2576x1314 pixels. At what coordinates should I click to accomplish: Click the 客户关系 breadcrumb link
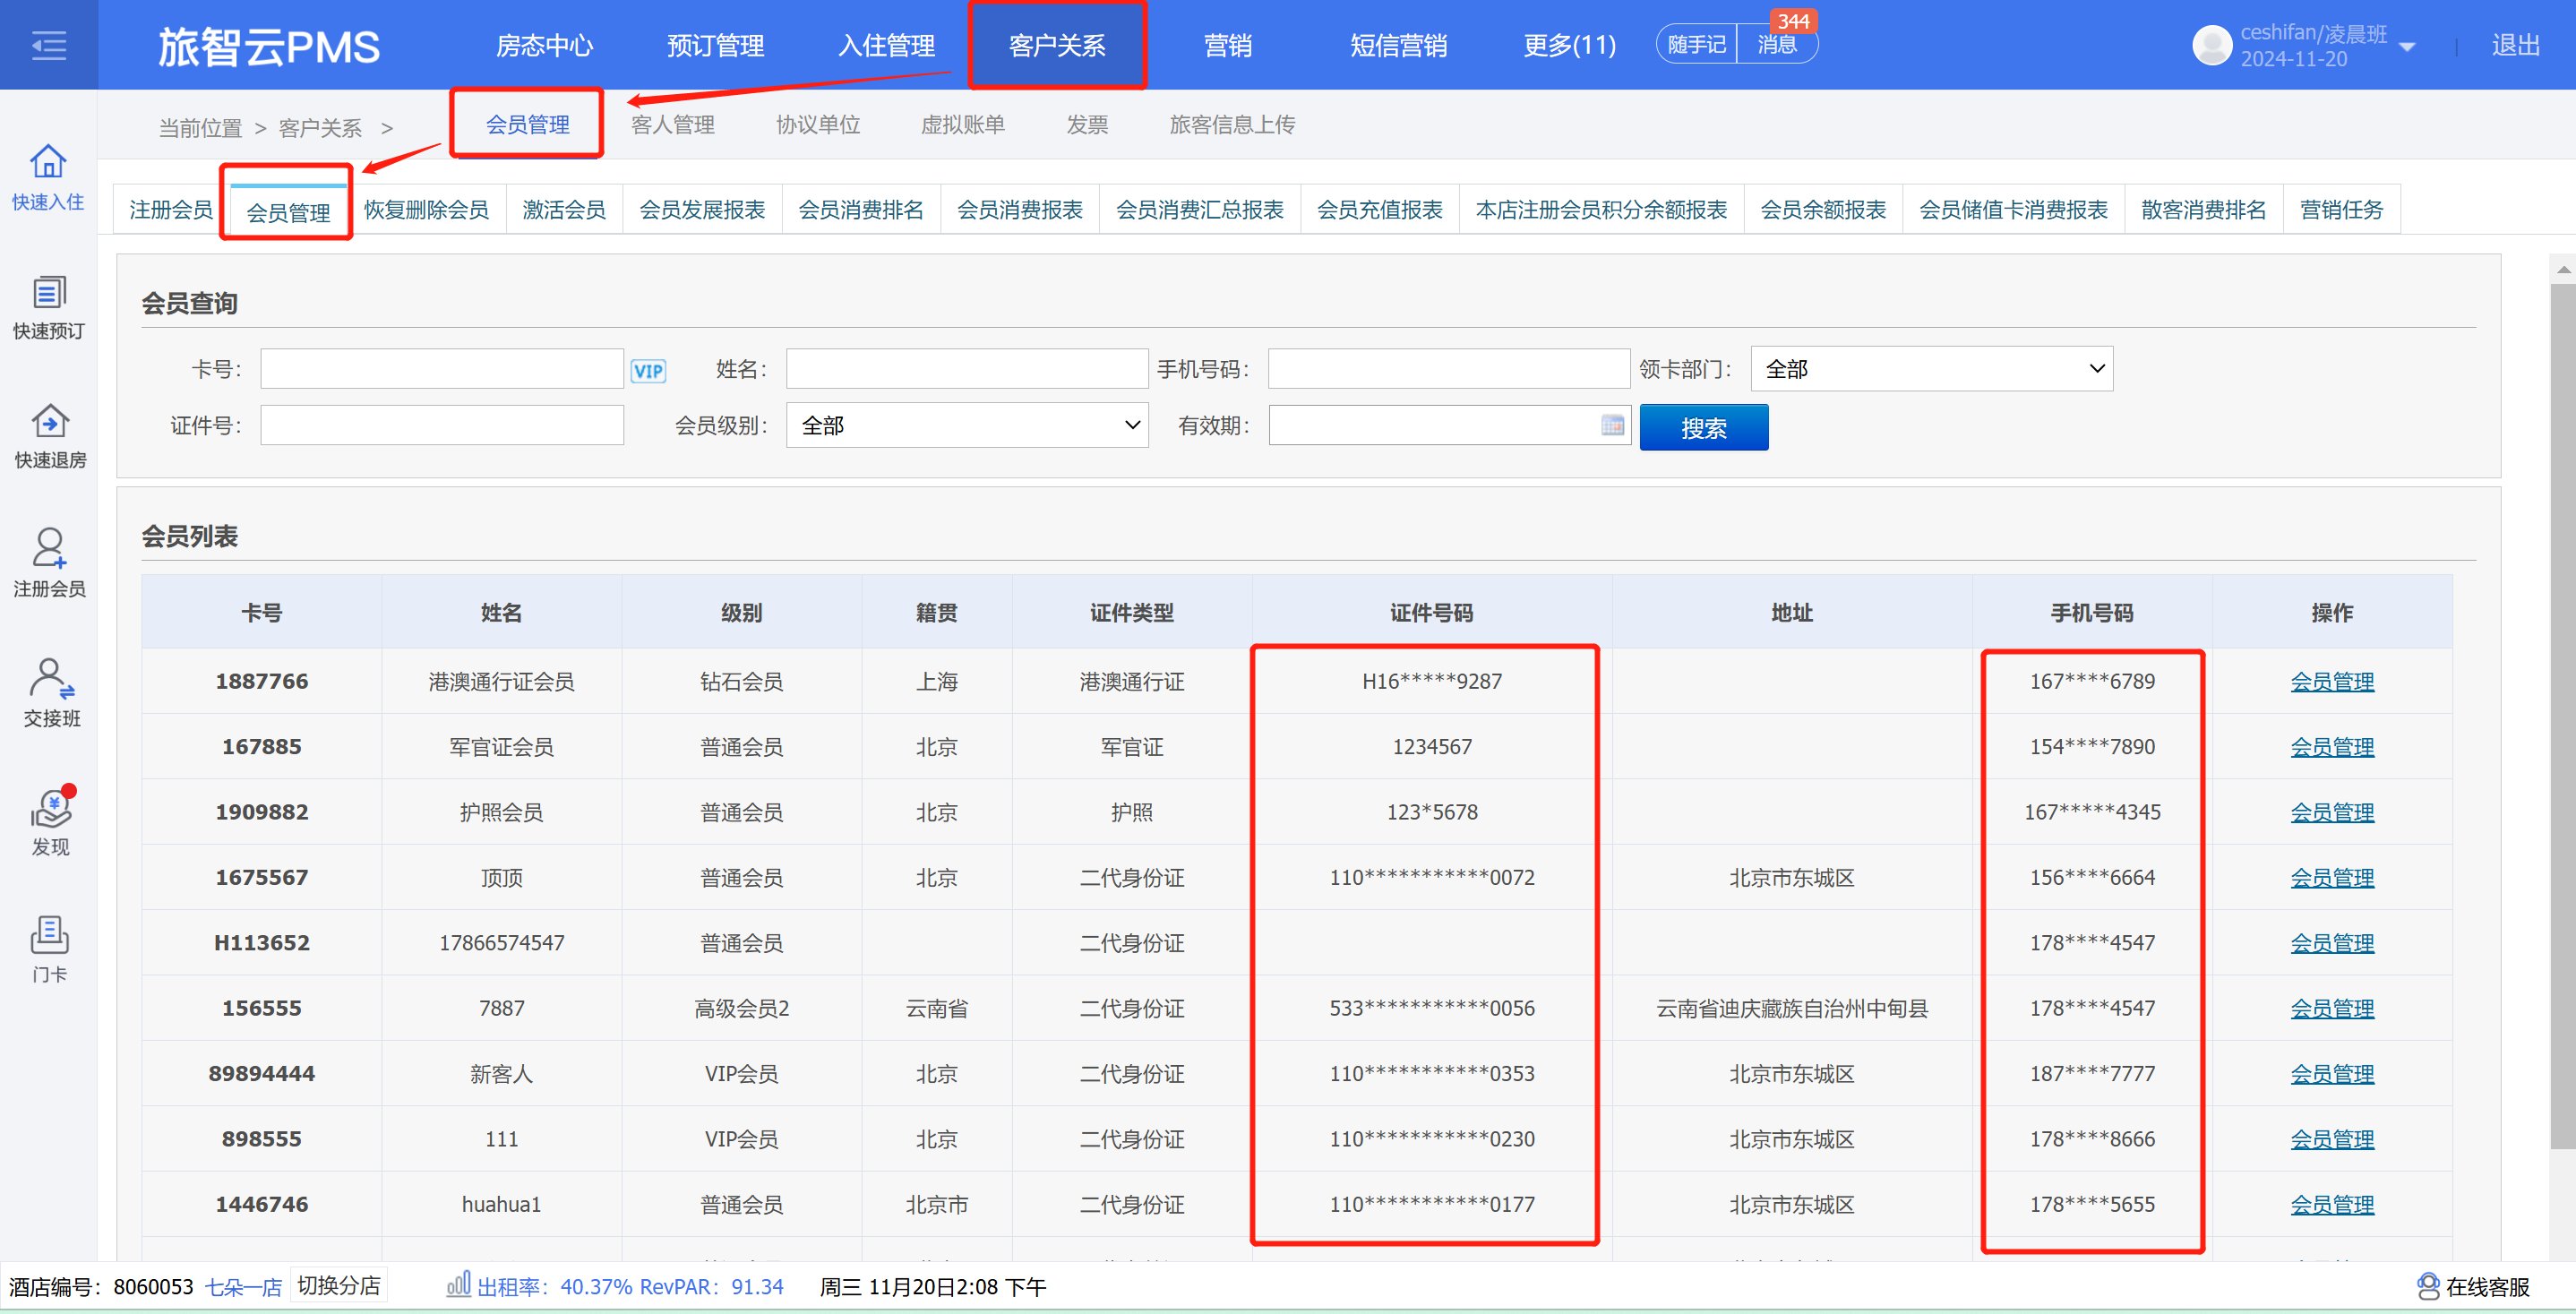click(x=320, y=128)
